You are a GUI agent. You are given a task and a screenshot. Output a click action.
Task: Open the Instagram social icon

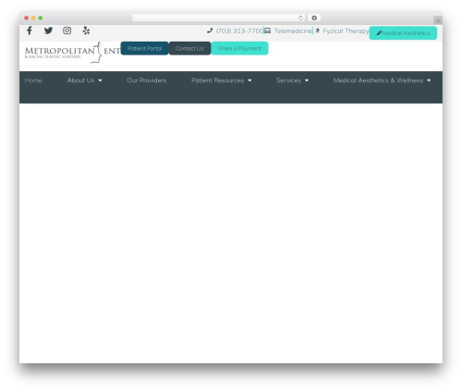67,31
